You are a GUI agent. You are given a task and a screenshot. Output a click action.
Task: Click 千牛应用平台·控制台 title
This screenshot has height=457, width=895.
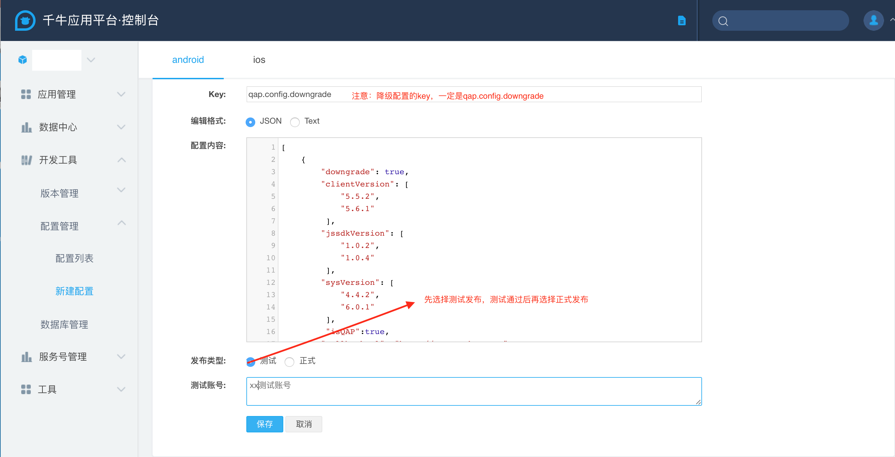point(101,20)
